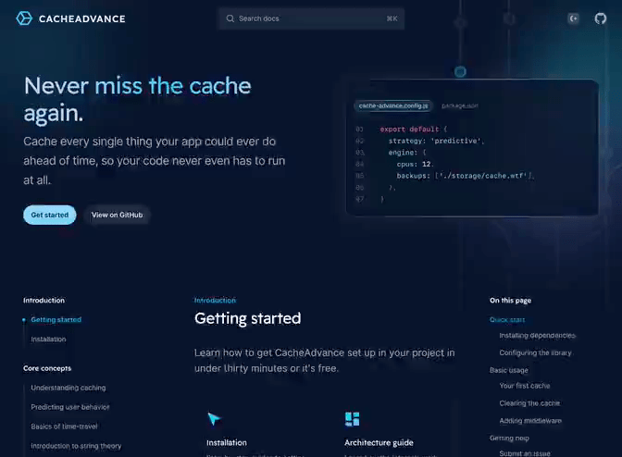Click the Architecture guide grid icon
The width and height of the screenshot is (622, 457).
pyautogui.click(x=352, y=419)
